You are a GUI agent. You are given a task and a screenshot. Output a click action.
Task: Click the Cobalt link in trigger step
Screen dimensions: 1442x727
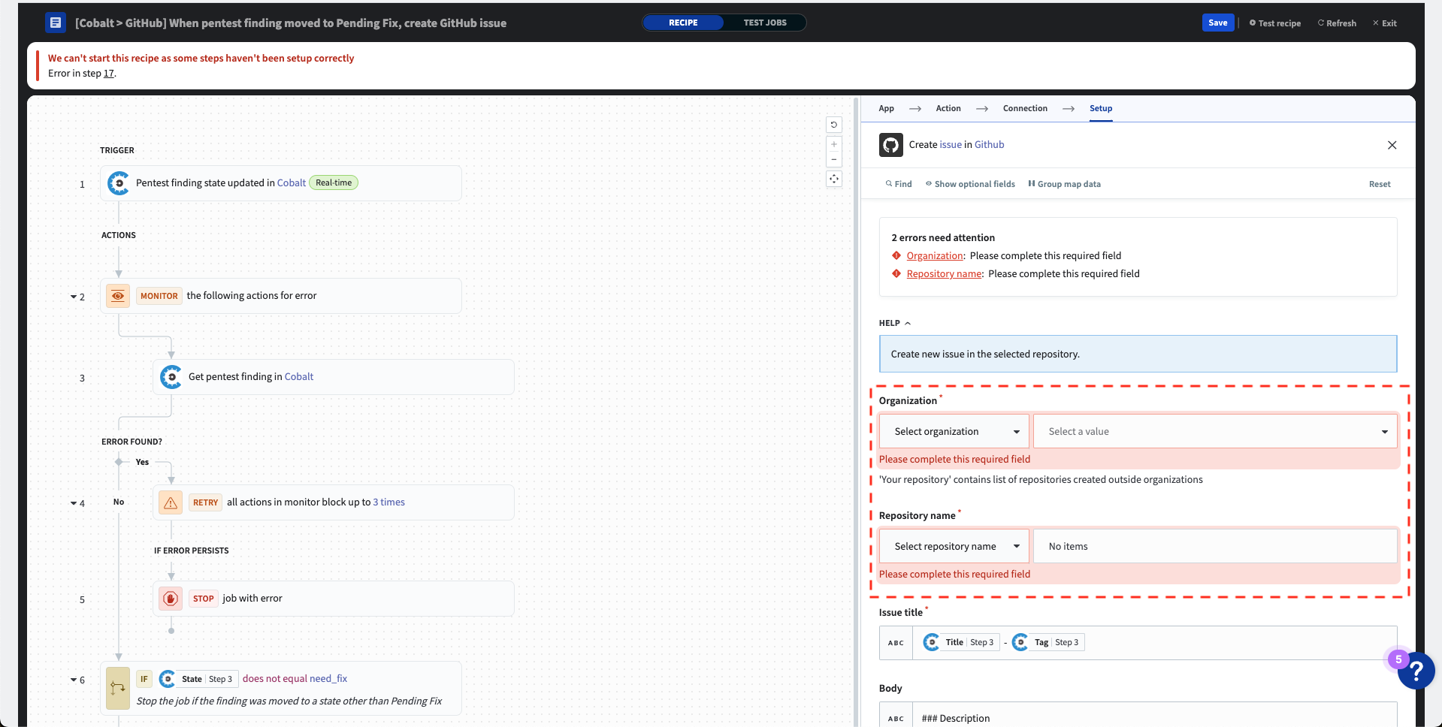(x=292, y=183)
